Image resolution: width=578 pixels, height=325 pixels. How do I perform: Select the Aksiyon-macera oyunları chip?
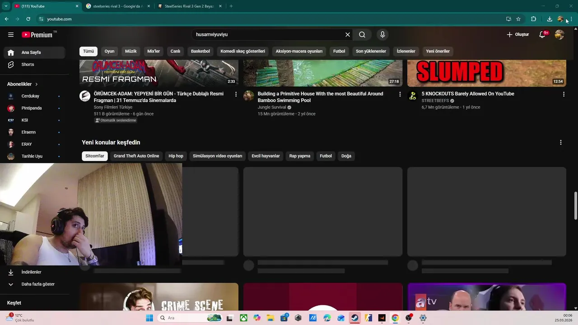point(299,51)
